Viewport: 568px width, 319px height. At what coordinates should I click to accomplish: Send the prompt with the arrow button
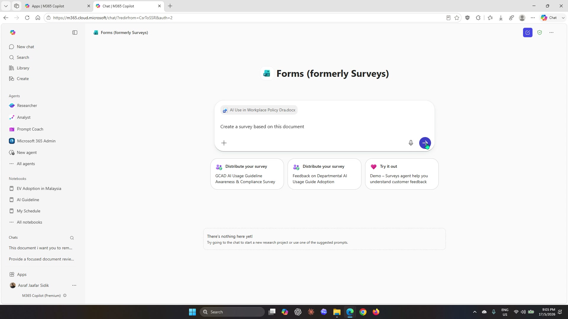pos(425,143)
